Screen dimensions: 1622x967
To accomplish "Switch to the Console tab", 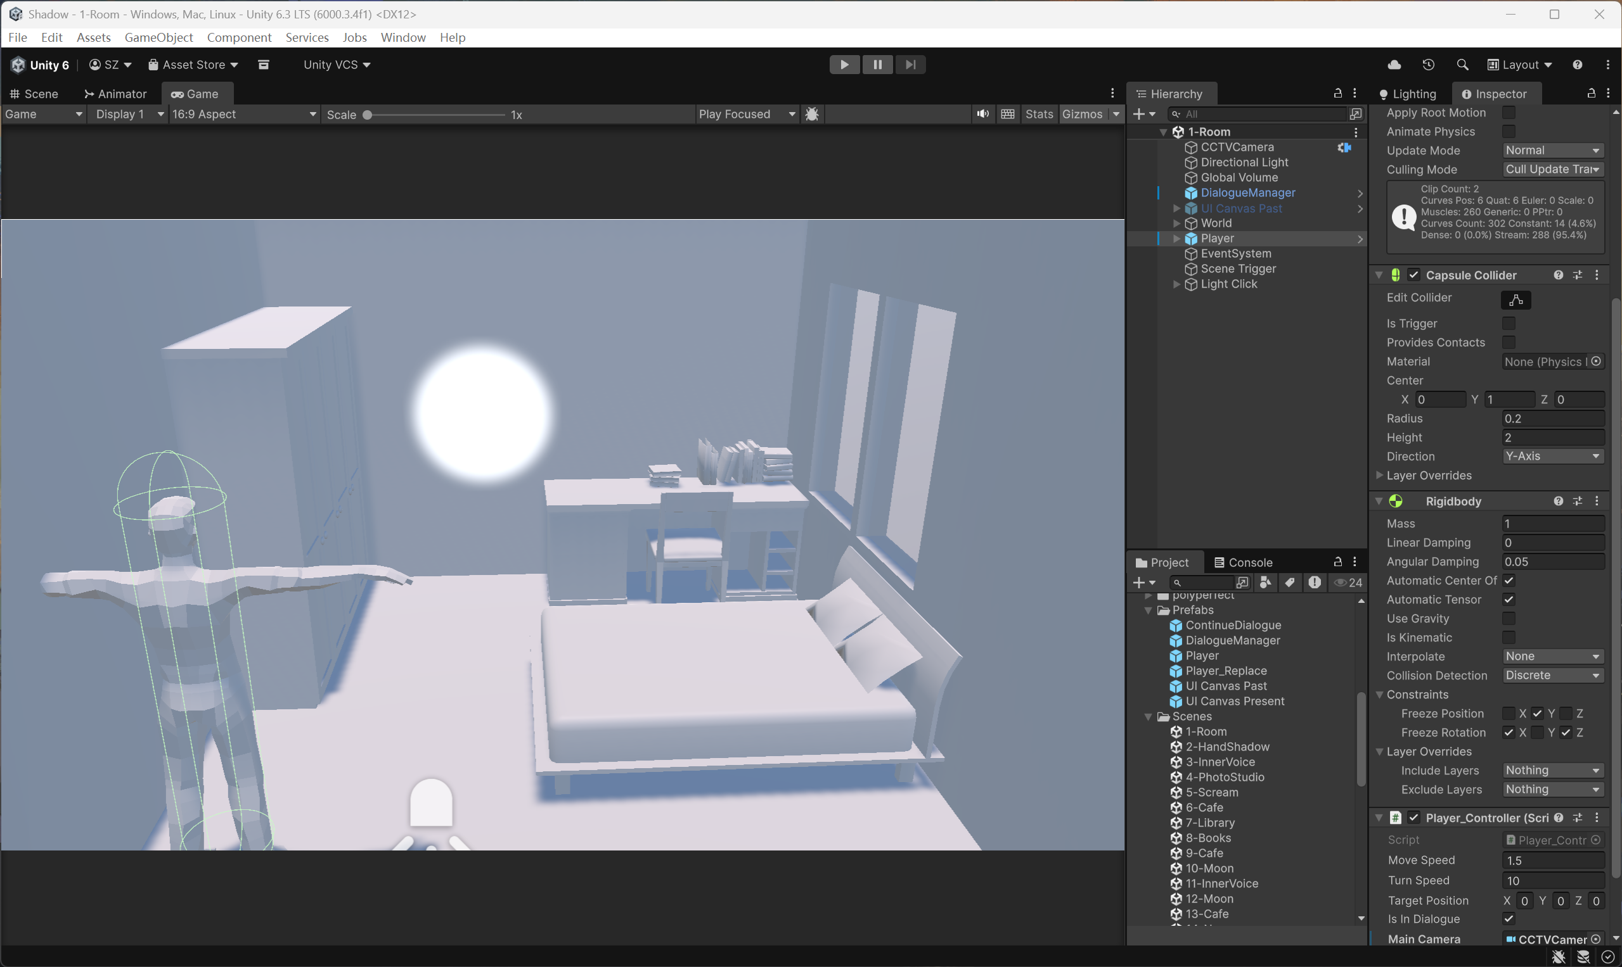I will point(1243,562).
